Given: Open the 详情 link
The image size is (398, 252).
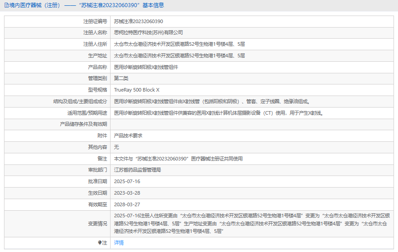Looking at the screenshot, I should coord(119,243).
